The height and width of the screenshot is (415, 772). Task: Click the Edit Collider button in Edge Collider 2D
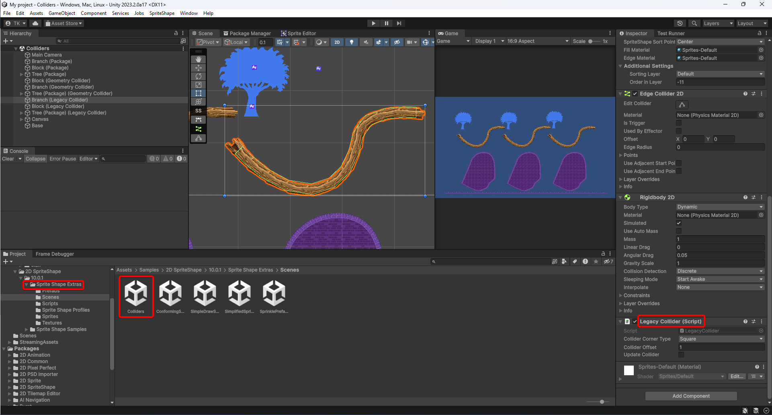tap(682, 104)
